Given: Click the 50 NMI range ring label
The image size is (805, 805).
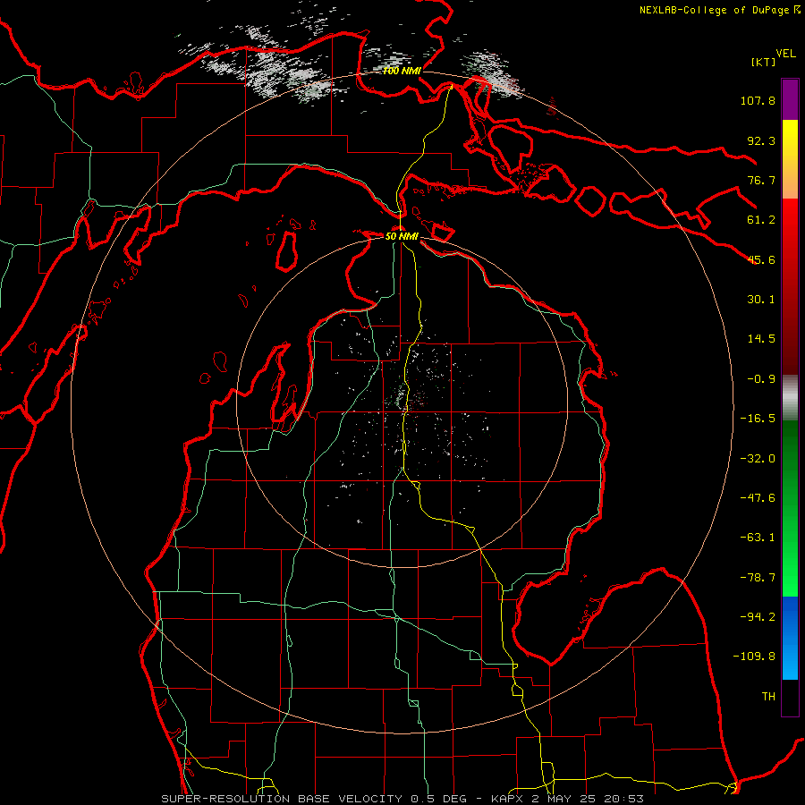Looking at the screenshot, I should 402,236.
